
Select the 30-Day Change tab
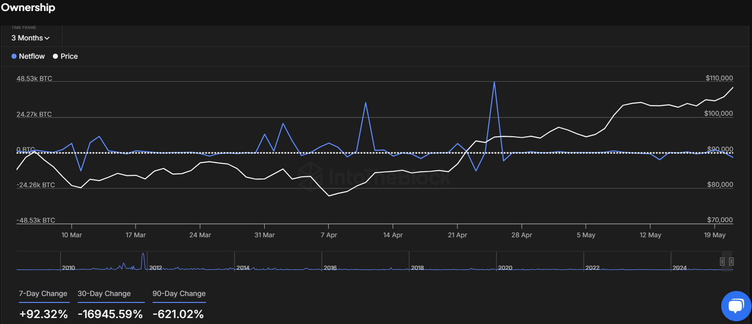click(104, 294)
